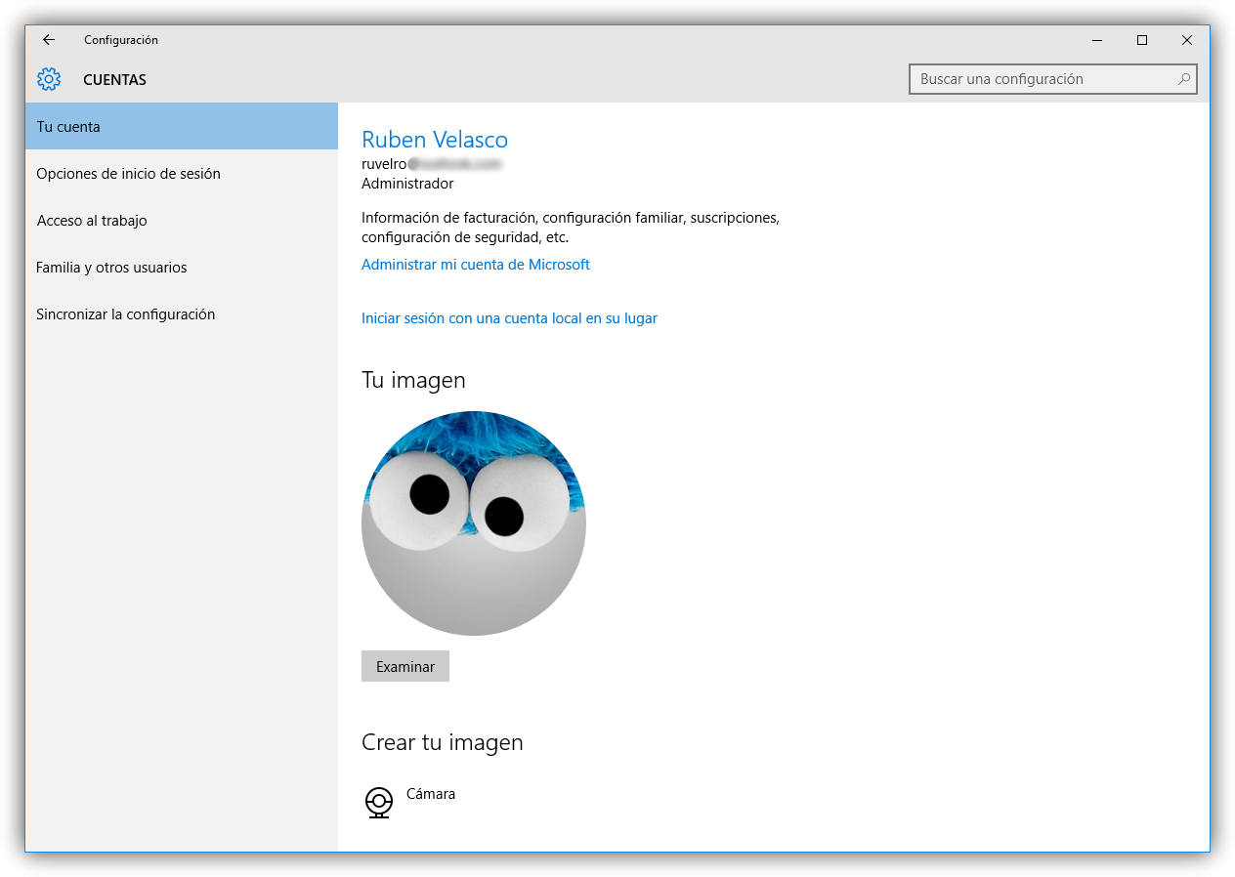The width and height of the screenshot is (1235, 877).
Task: Click the Tu imagen heading
Action: 413,380
